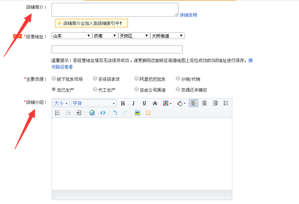Insert a hyperlink with the globe icon

[92, 113]
